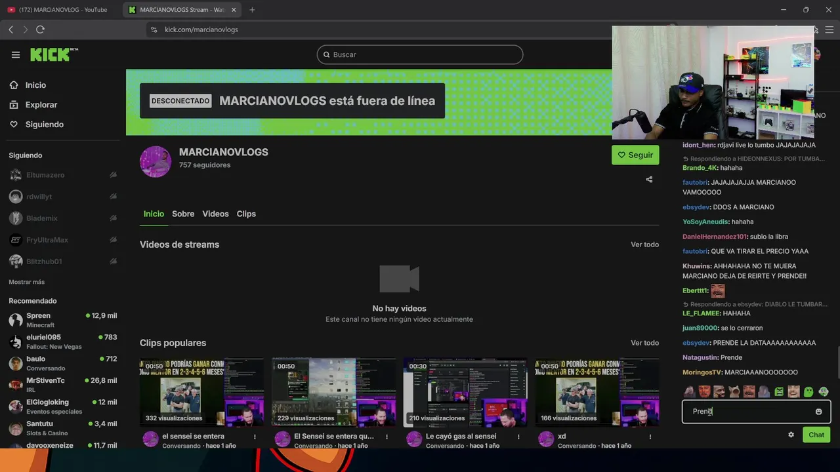Open Siguiendo in the sidebar

pyautogui.click(x=45, y=125)
